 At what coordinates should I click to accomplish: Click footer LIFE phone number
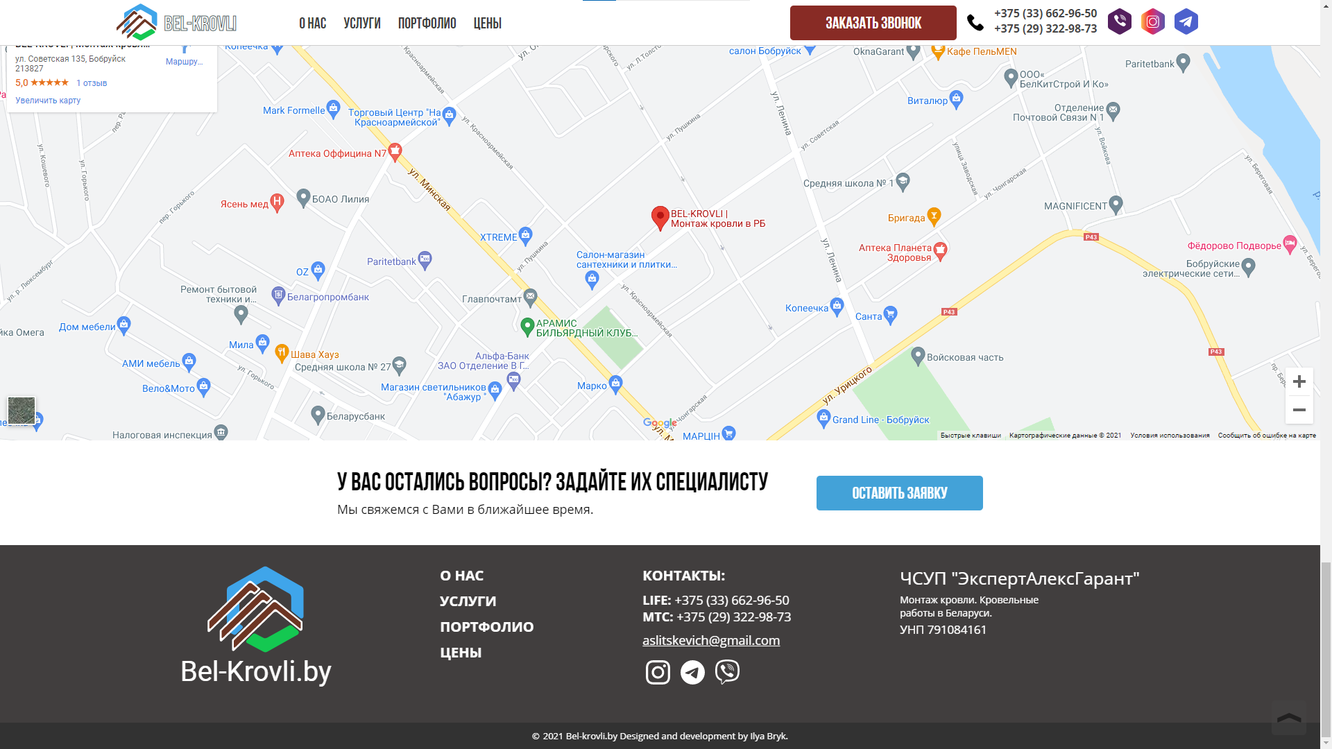tap(732, 600)
